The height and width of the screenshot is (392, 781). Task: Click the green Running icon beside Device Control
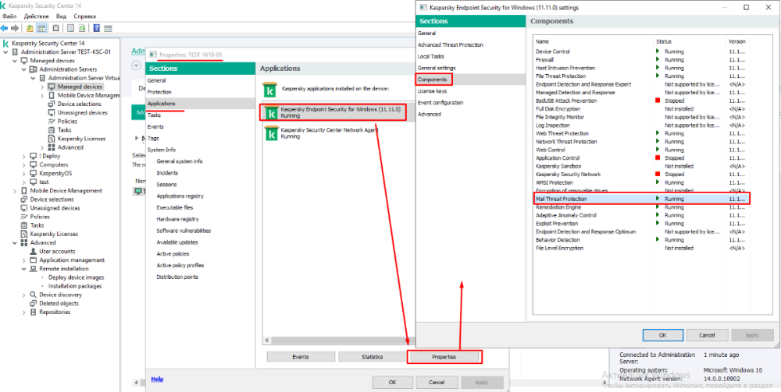click(658, 51)
